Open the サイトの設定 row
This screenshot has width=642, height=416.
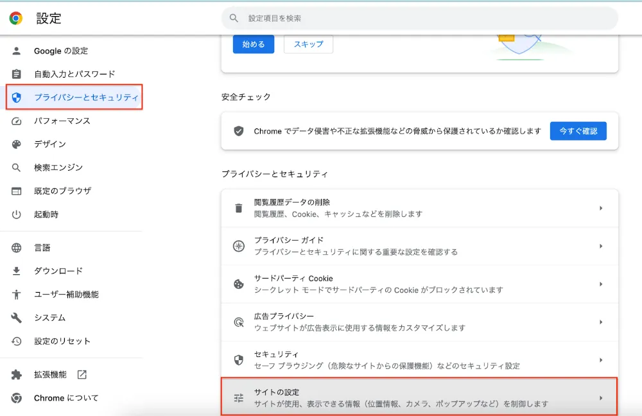click(420, 398)
